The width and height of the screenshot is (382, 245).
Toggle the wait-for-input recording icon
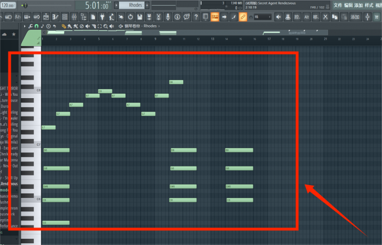8,17
